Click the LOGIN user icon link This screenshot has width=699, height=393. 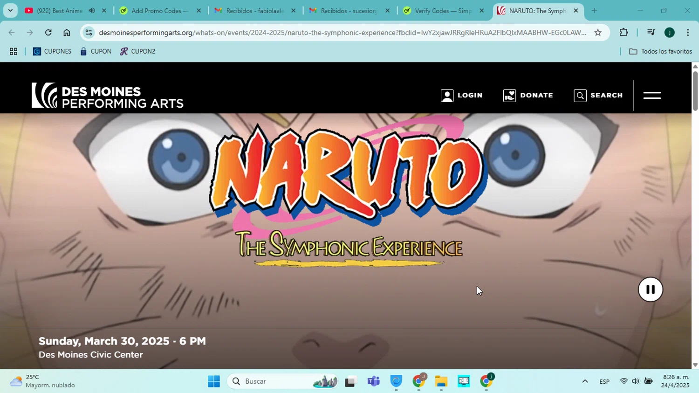pos(461,96)
